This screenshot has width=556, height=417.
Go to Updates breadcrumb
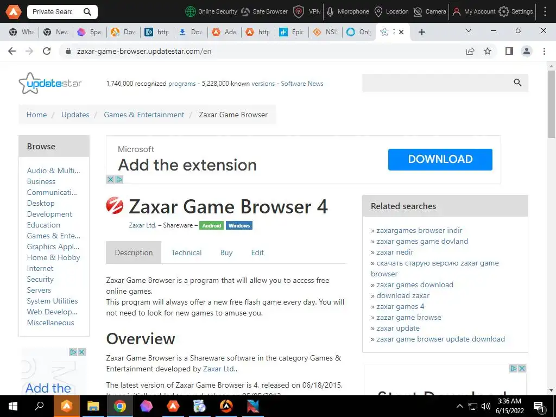(75, 115)
